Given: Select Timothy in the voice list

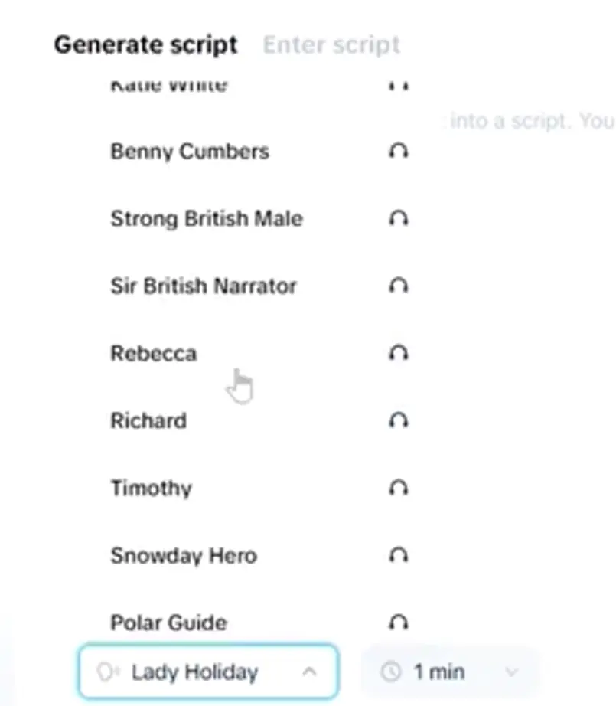Looking at the screenshot, I should click(151, 489).
